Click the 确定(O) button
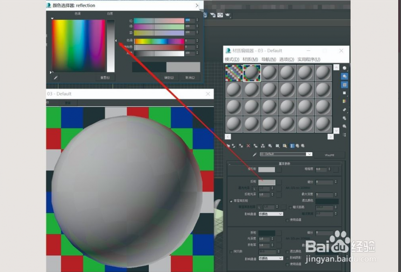401x272 pixels. pyautogui.click(x=169, y=77)
